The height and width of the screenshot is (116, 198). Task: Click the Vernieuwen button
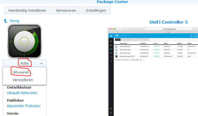coord(66,10)
